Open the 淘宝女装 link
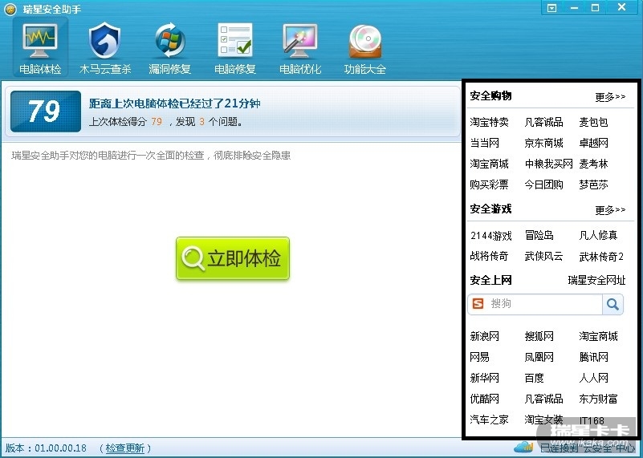This screenshot has width=643, height=458. click(543, 419)
